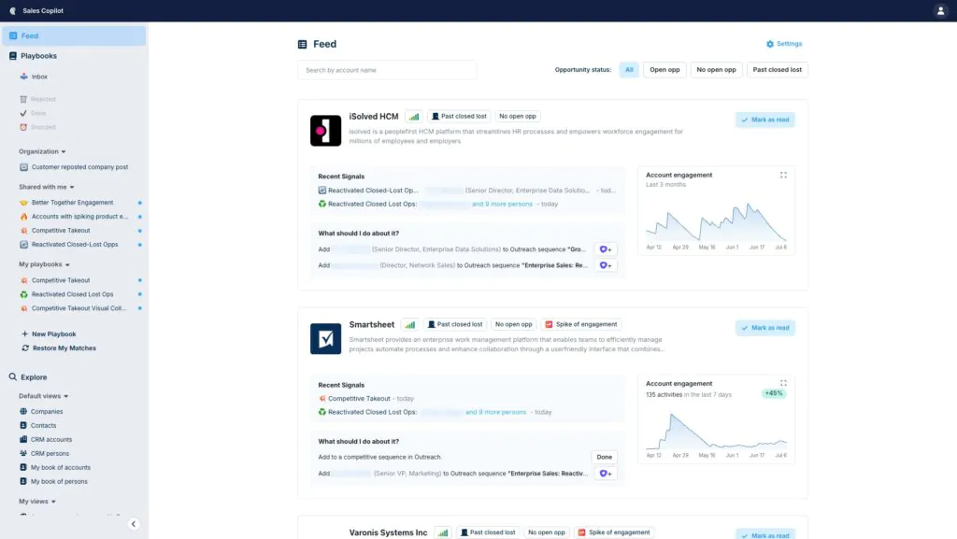The width and height of the screenshot is (957, 539).
Task: Open Feed Settings
Action: click(x=784, y=44)
